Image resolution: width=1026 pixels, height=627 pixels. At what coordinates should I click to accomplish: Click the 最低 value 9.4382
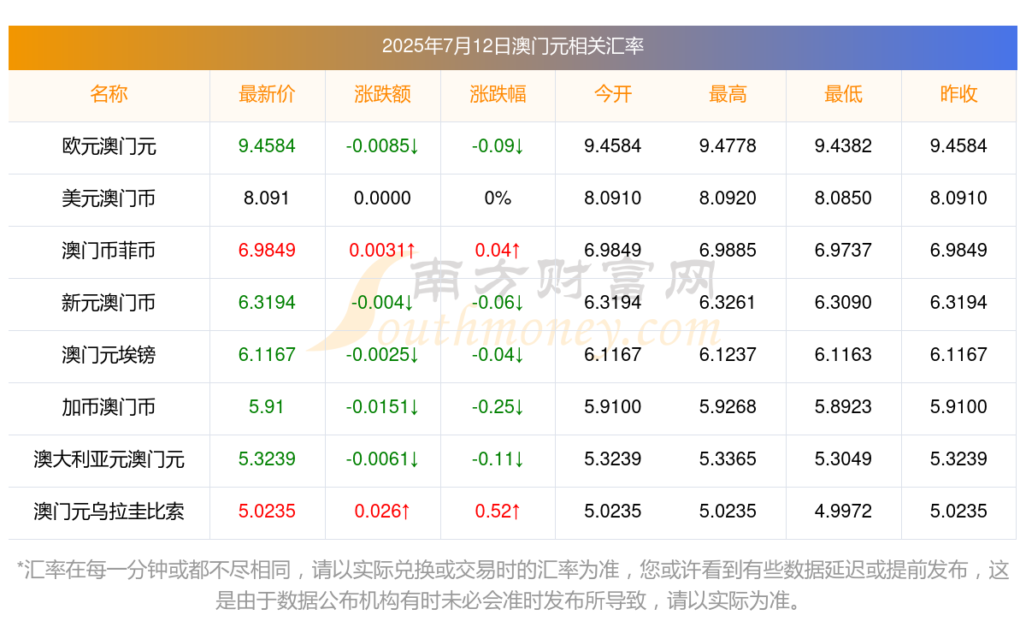coord(843,146)
